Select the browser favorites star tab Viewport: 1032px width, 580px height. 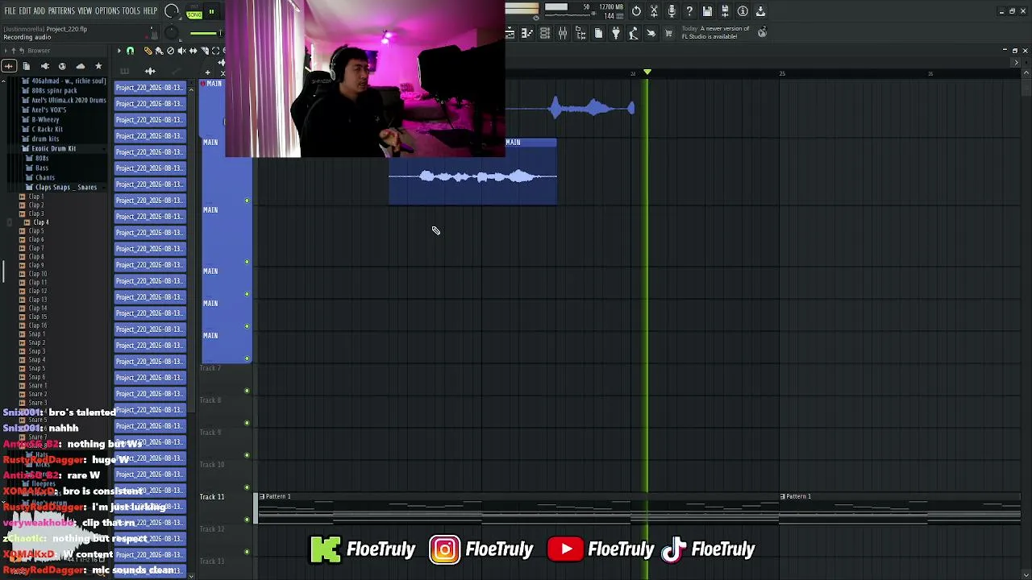click(x=98, y=66)
